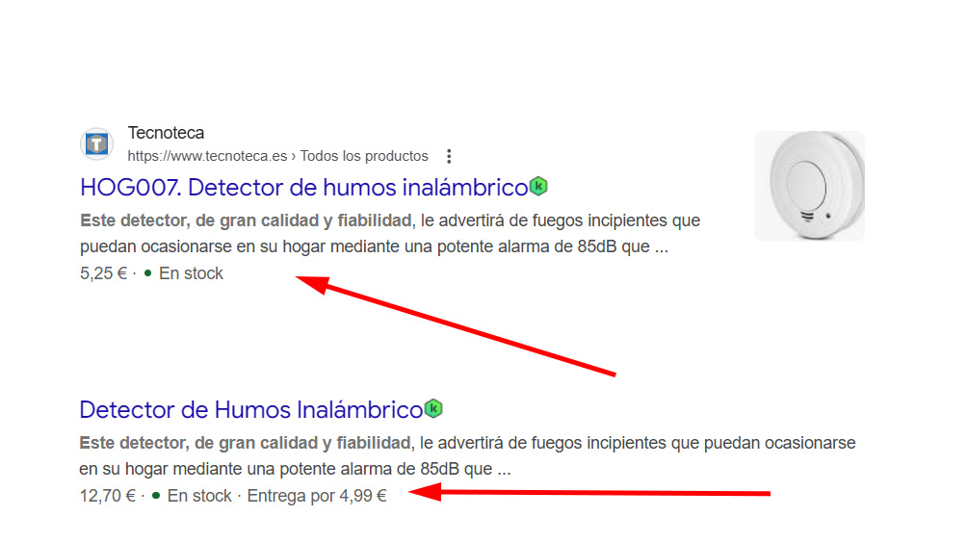
Task: Click bold snippet text under the HOG007 title
Action: click(246, 220)
